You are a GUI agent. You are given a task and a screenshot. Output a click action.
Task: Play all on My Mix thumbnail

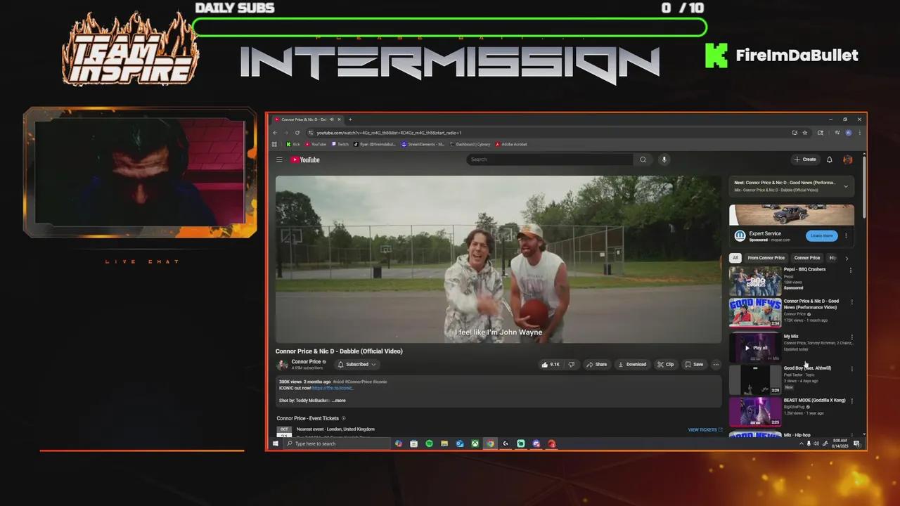(755, 347)
